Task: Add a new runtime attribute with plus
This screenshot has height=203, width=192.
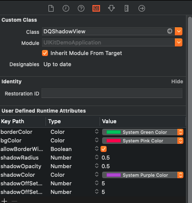Action: 4,200
